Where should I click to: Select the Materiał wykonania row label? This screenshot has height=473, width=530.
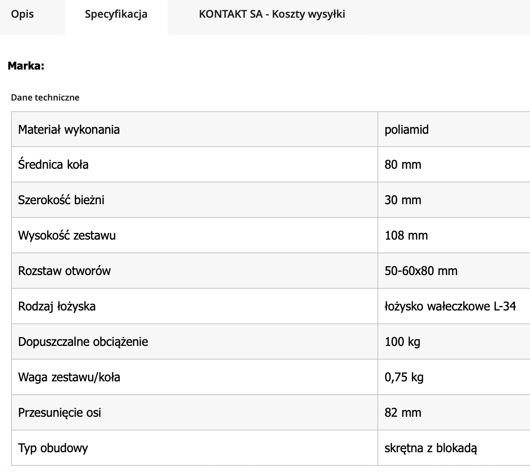click(x=69, y=129)
